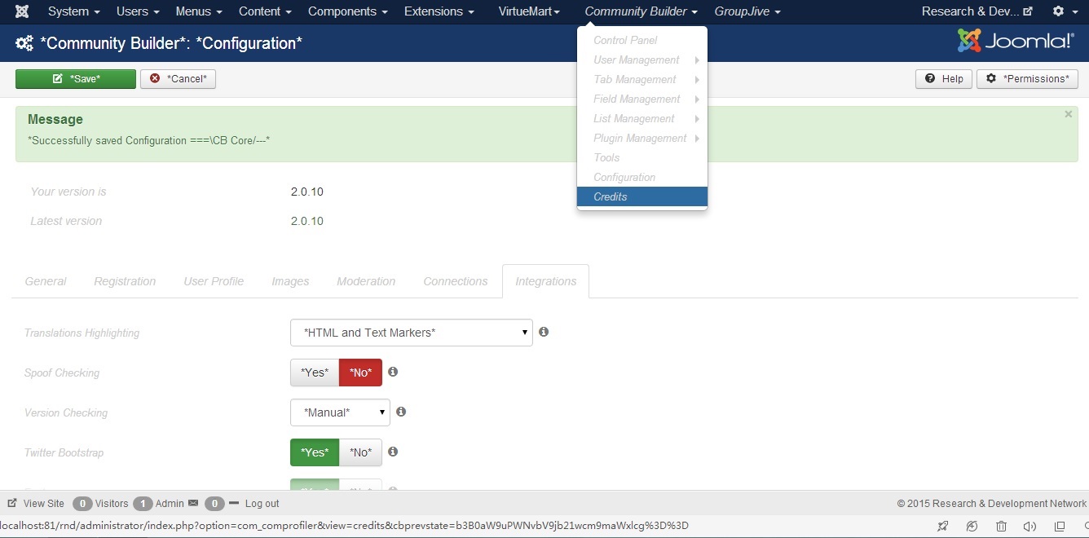Open the System menu
The width and height of the screenshot is (1089, 538).
[74, 11]
